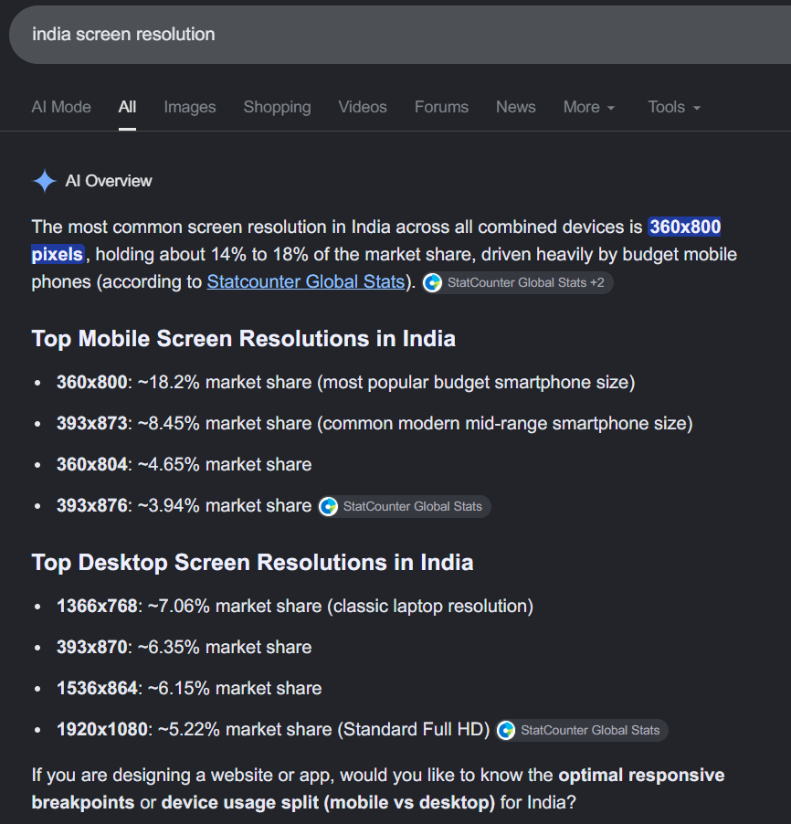791x824 pixels.
Task: Focus the search box containing india screen resolution
Action: tap(399, 35)
